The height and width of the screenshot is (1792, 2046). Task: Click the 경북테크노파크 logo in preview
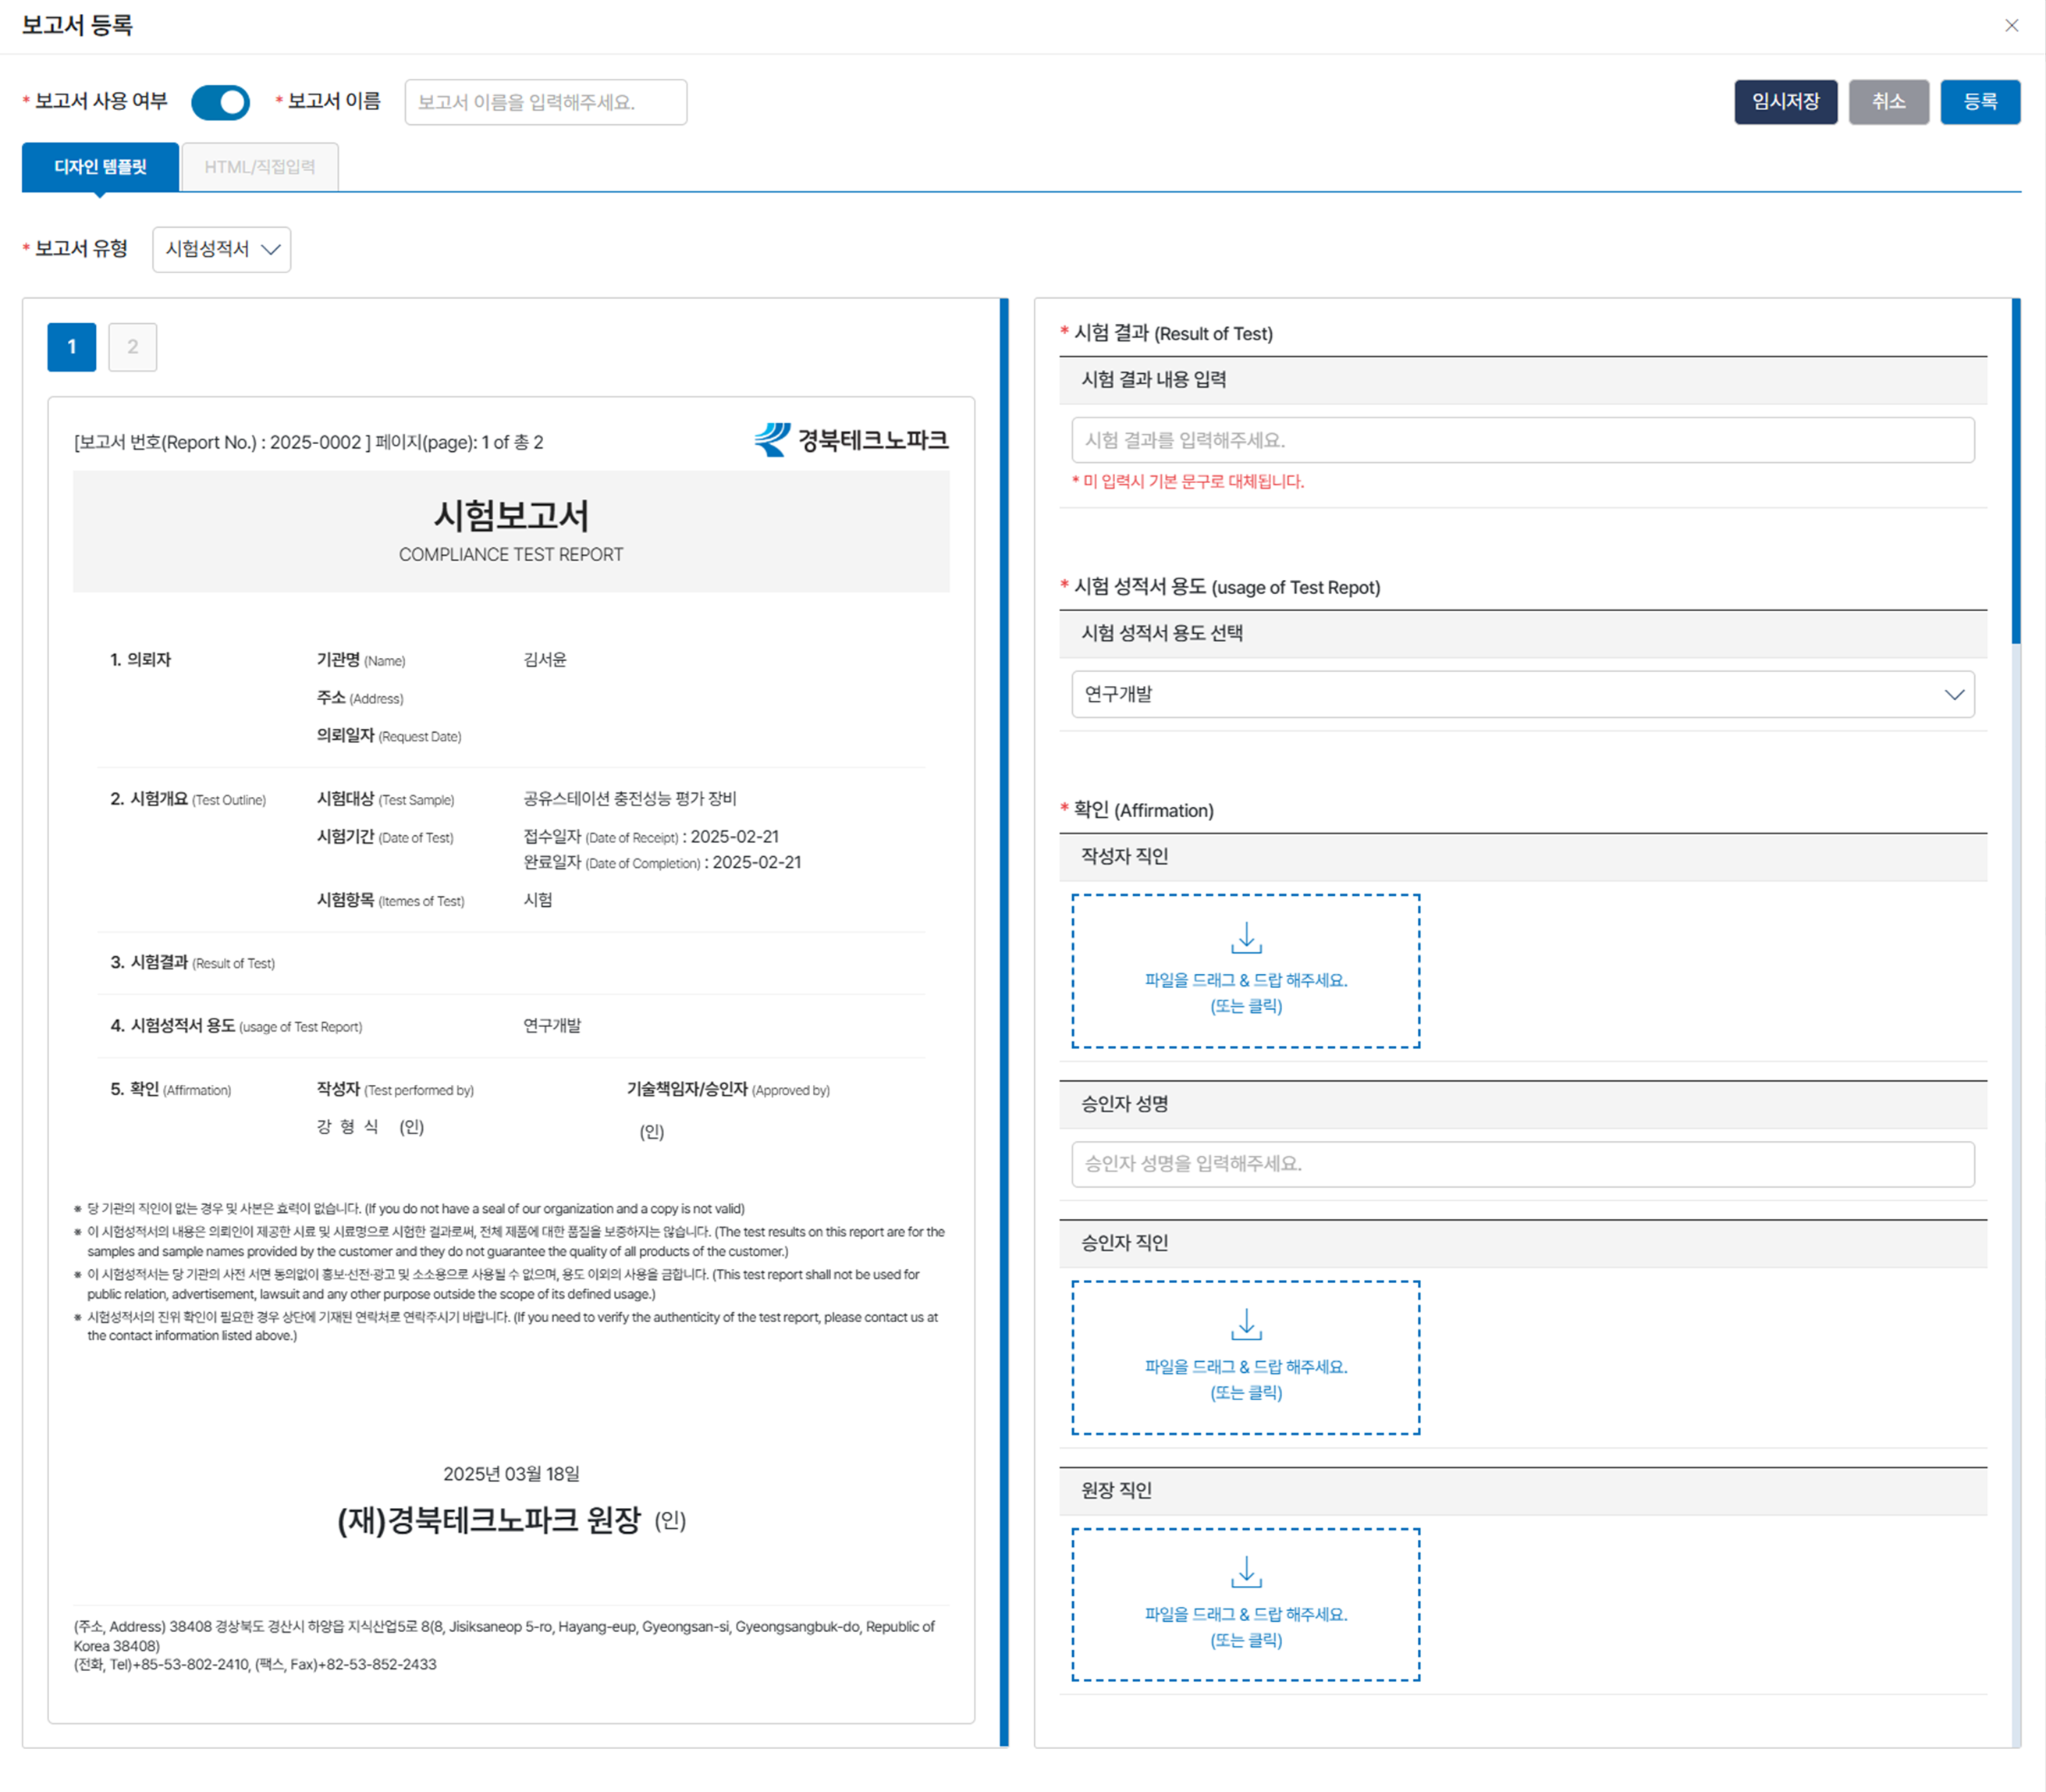tap(851, 440)
